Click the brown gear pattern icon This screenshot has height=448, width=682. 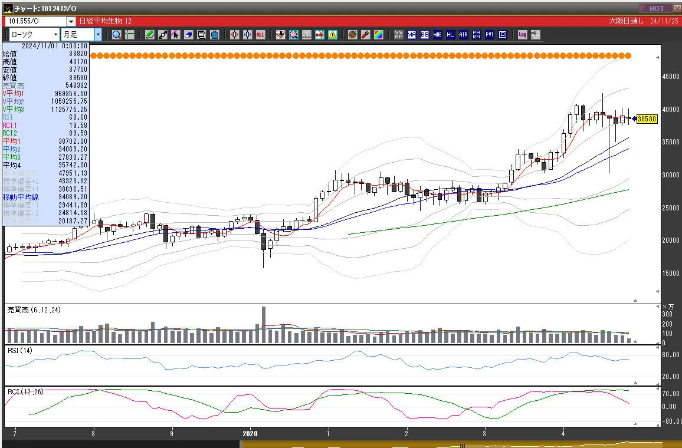click(353, 35)
